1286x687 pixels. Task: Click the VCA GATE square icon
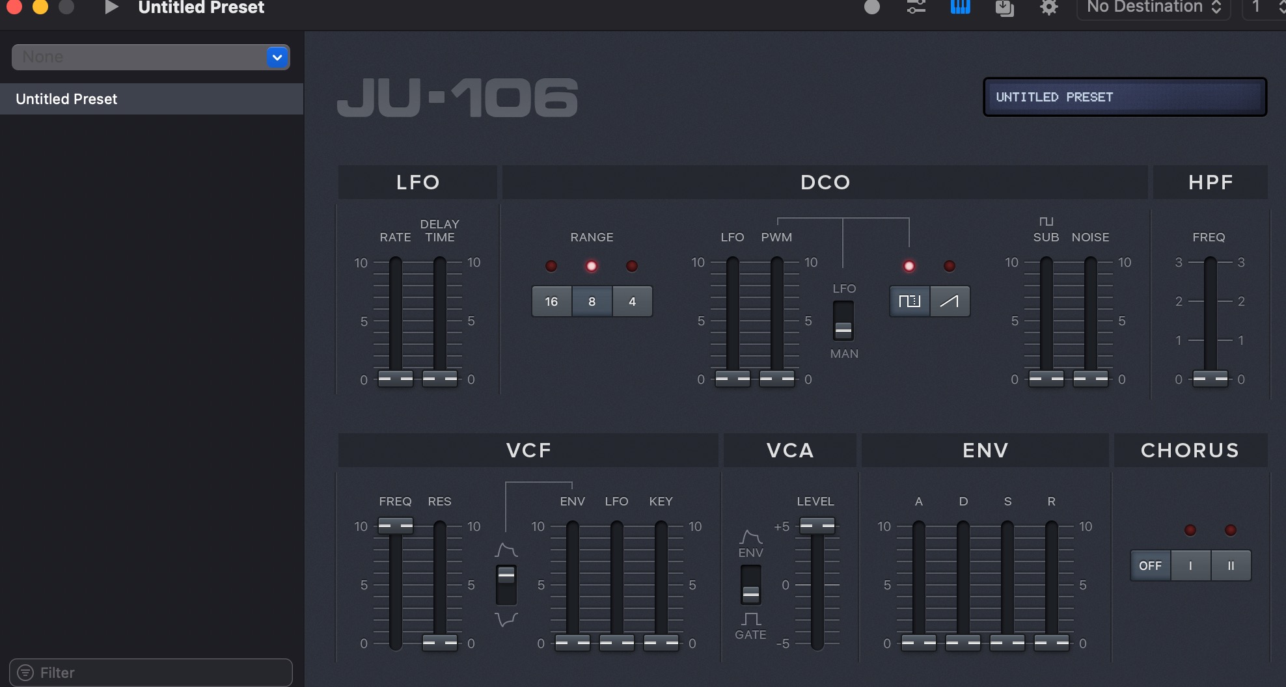point(751,618)
